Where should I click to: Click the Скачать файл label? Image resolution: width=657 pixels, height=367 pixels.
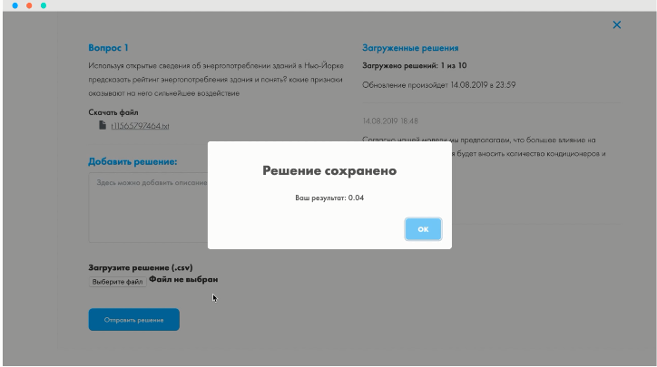[113, 112]
